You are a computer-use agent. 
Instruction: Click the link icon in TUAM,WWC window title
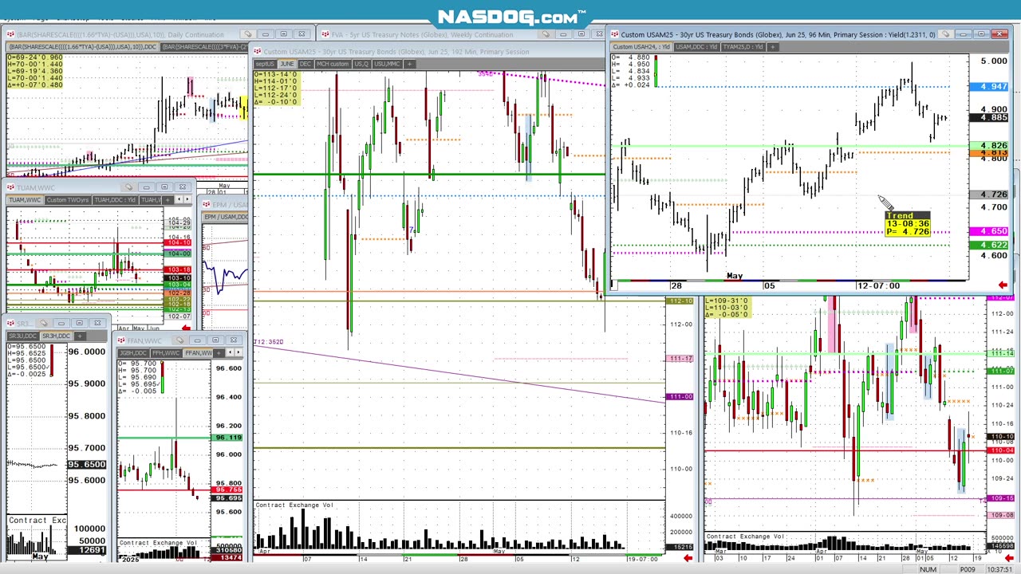128,187
